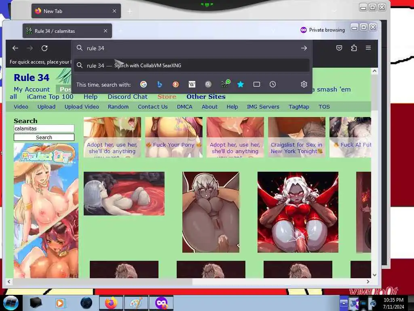The width and height of the screenshot is (414, 311).
Task: Open the TOS menu item
Action: pos(324,107)
